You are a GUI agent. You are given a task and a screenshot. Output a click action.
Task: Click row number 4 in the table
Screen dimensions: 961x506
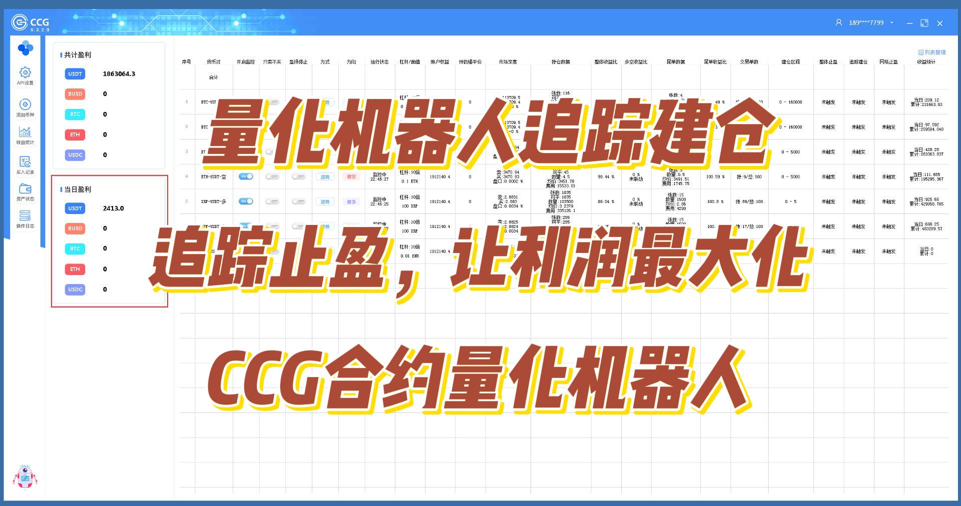[187, 176]
